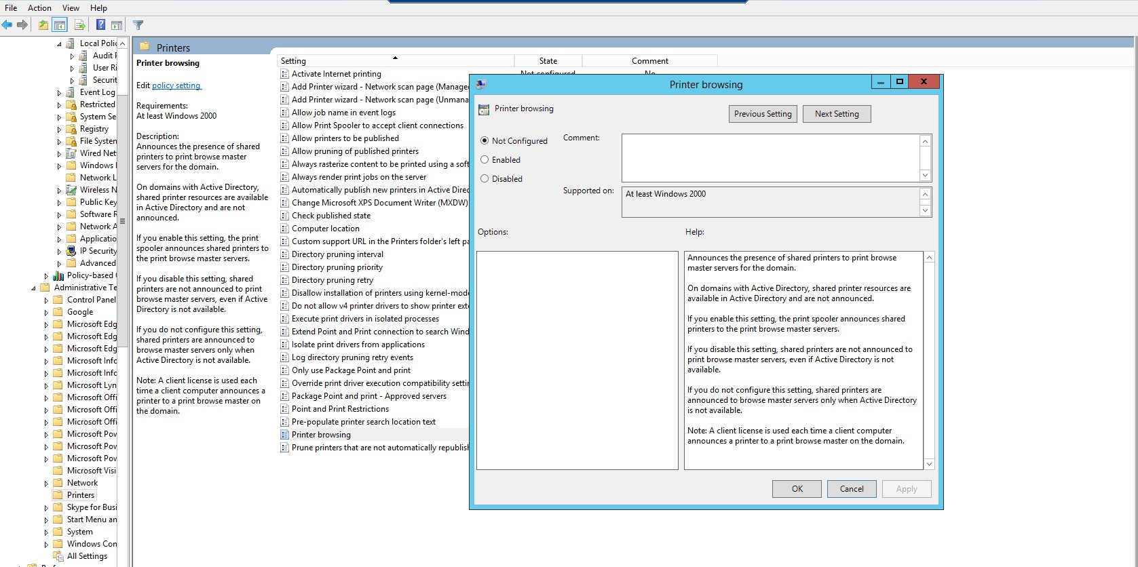Open the File menu

[11, 8]
